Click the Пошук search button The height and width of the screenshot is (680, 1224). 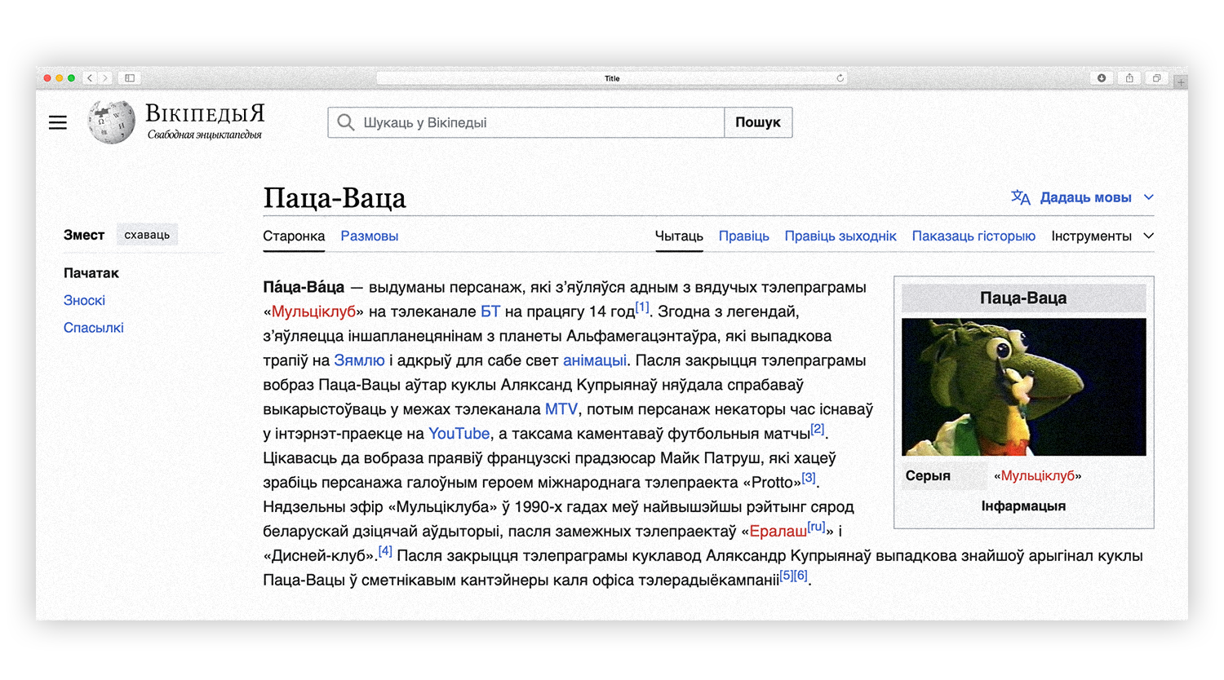click(758, 122)
